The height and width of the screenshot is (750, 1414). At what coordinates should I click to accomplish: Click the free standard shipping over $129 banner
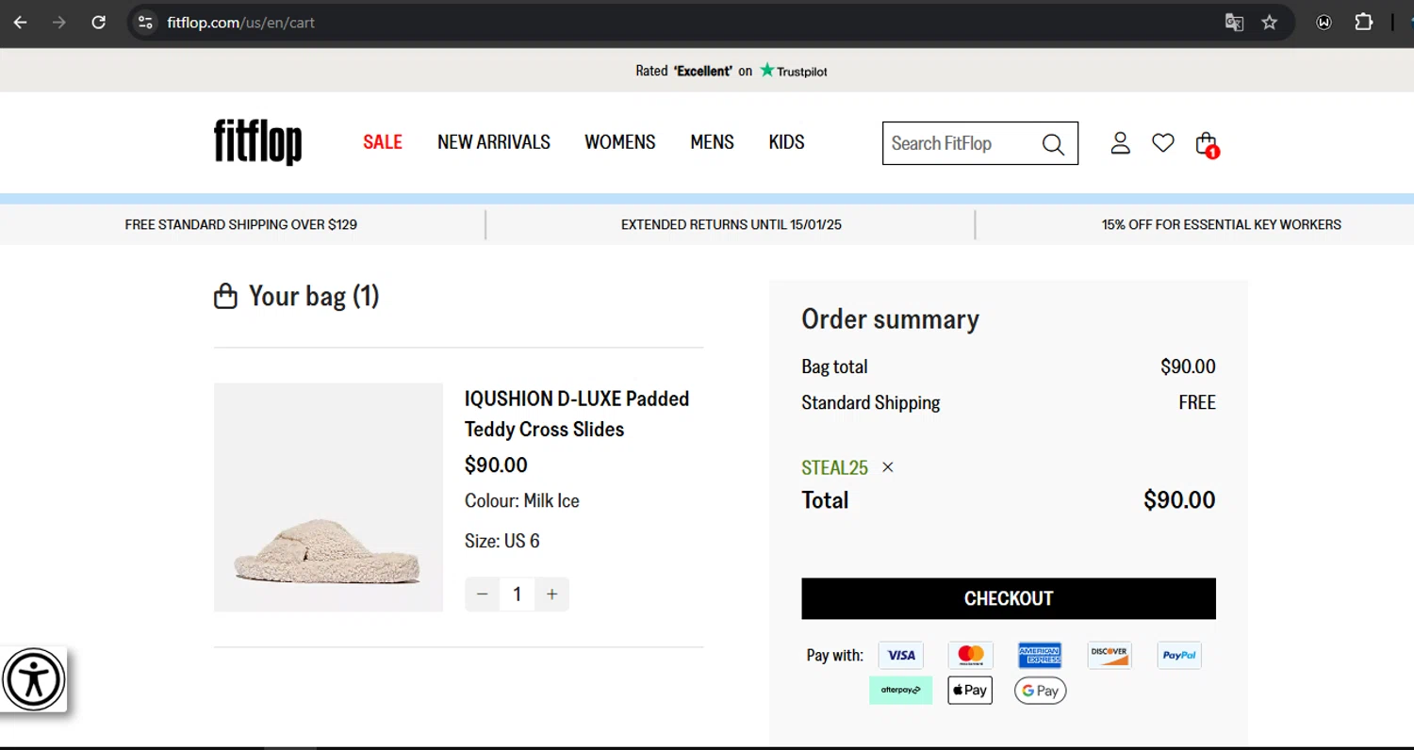point(241,224)
